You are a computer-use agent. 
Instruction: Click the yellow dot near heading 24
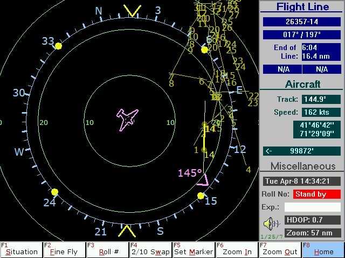tap(54, 192)
